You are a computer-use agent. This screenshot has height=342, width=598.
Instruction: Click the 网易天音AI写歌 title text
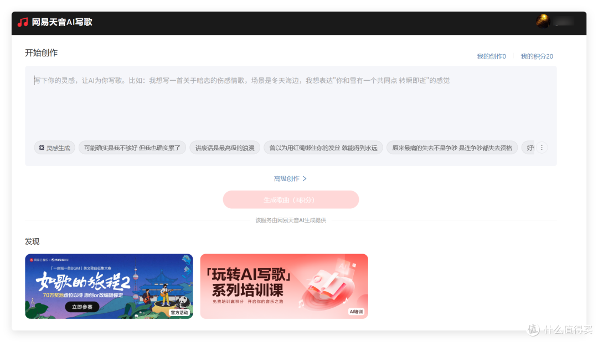pos(62,22)
